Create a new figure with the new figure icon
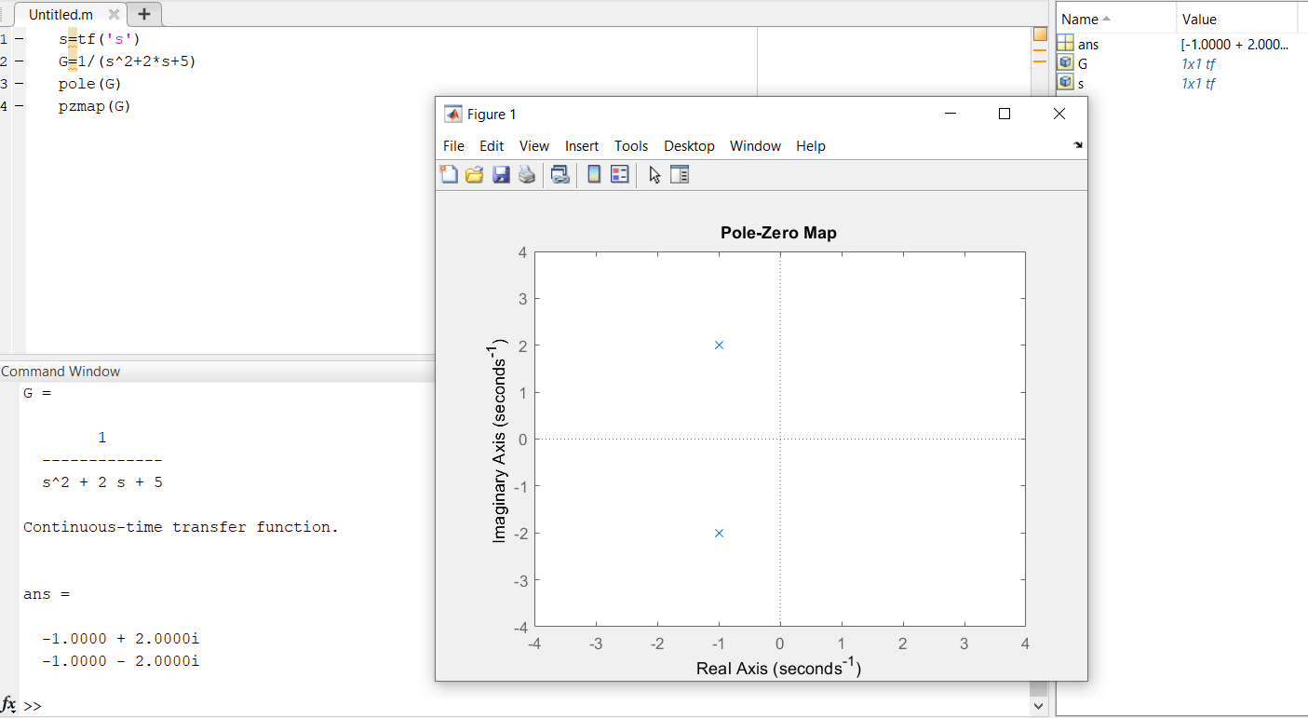Screen dimensions: 1308x718 coord(449,174)
